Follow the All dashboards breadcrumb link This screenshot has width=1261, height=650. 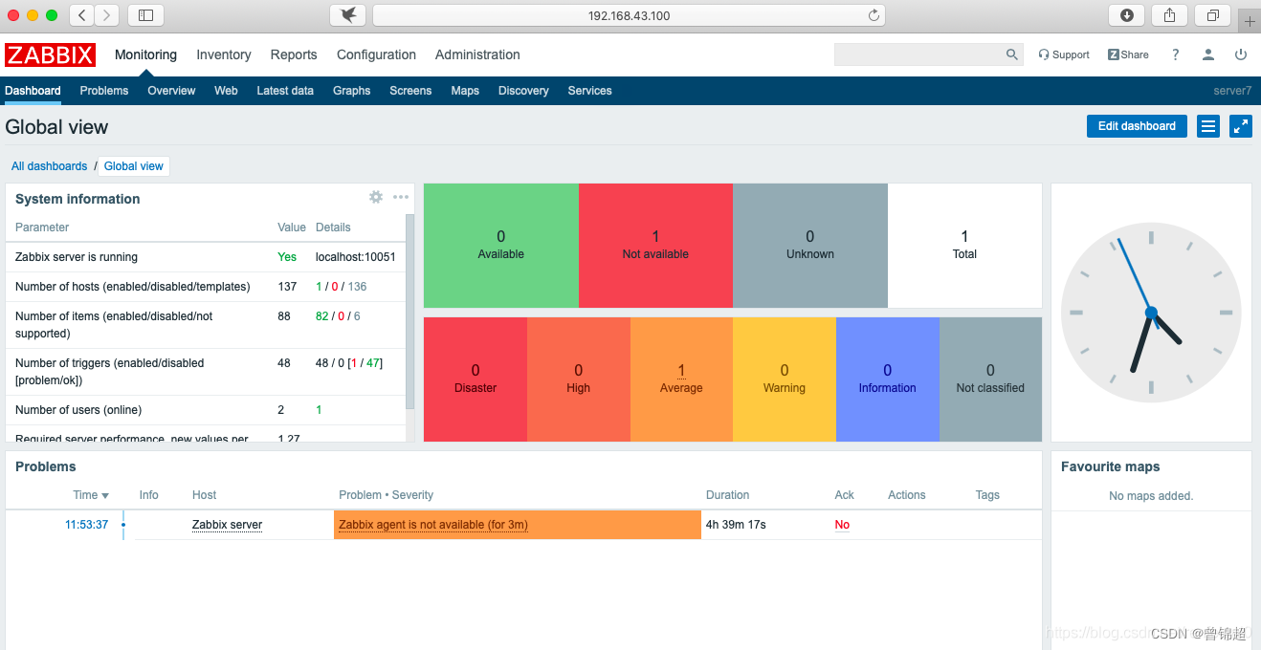click(x=49, y=166)
